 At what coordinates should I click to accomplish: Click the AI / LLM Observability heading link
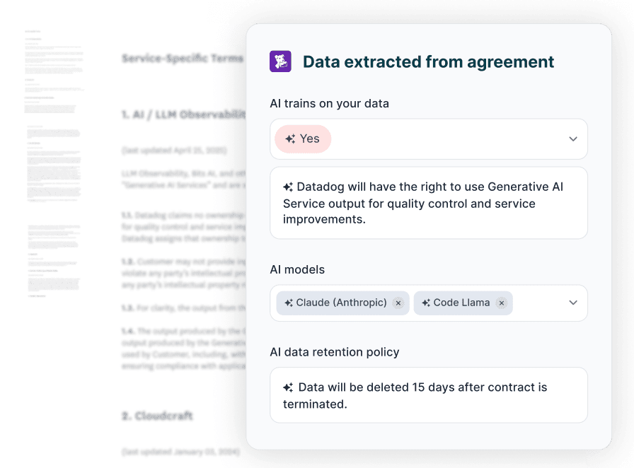pyautogui.click(x=183, y=113)
